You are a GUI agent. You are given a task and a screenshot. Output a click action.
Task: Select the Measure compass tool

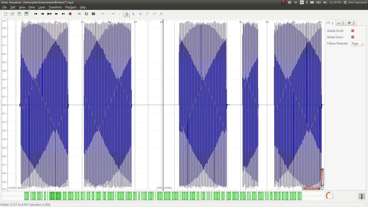tap(161, 14)
